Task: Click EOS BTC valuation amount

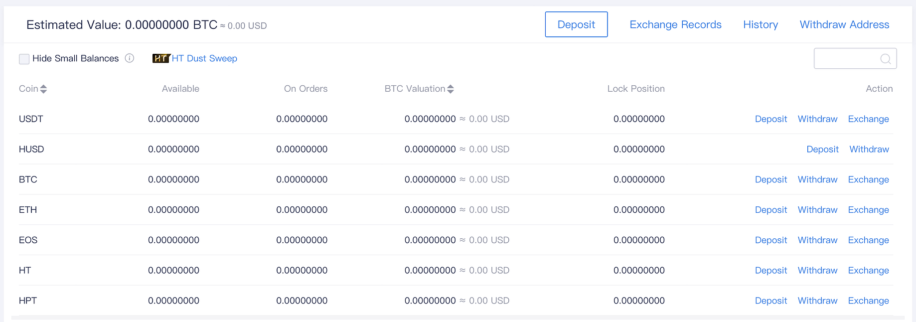Action: point(430,240)
